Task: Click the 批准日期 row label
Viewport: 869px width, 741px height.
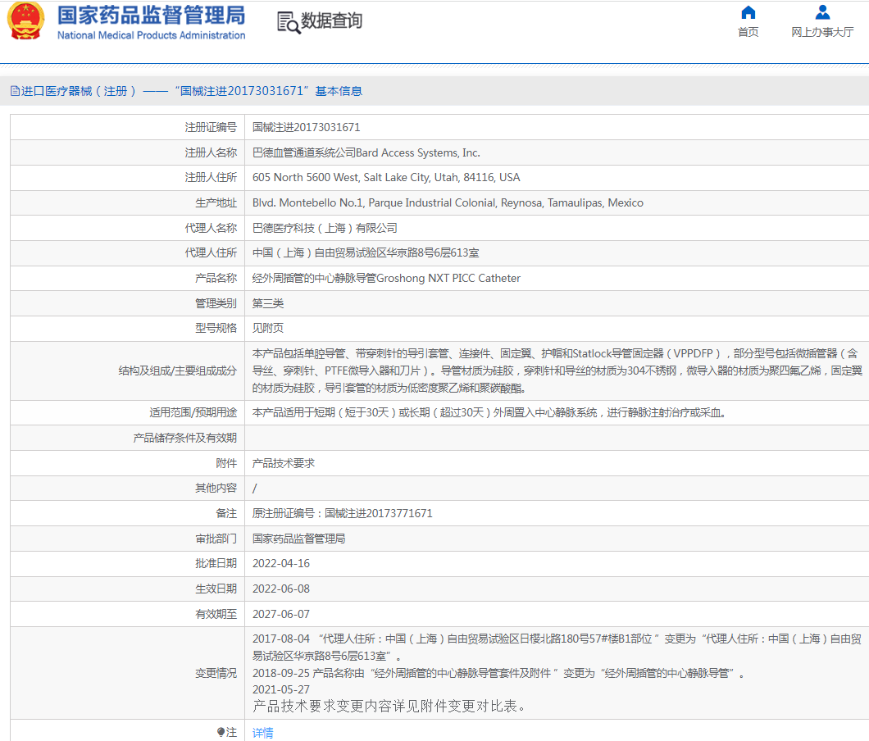Action: tap(216, 564)
